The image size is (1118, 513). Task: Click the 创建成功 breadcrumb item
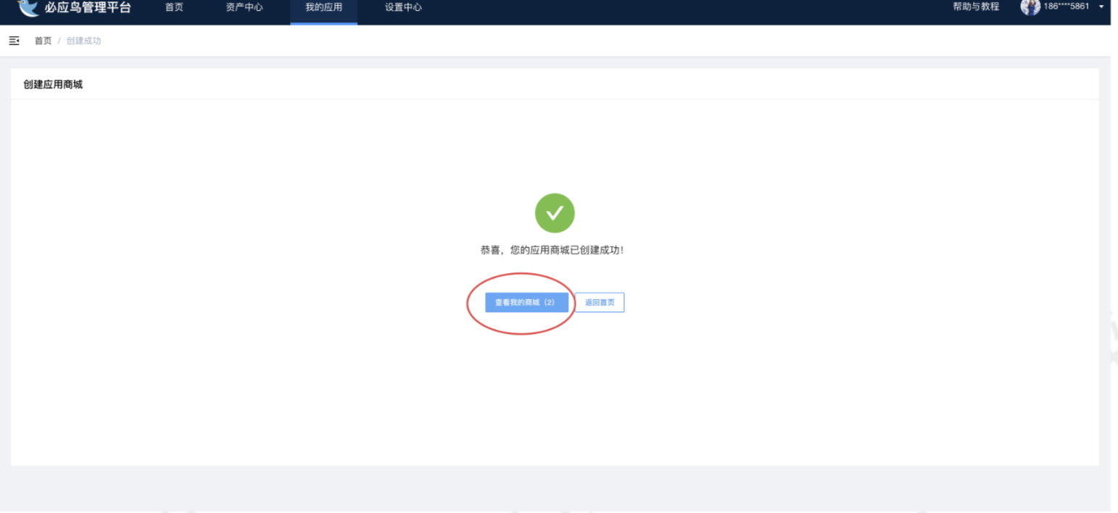tap(83, 41)
